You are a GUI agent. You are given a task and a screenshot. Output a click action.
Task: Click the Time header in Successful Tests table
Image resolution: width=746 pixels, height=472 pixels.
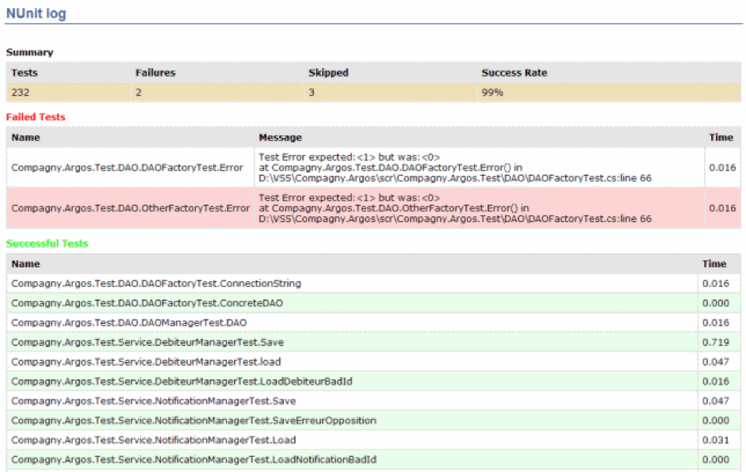coord(714,264)
